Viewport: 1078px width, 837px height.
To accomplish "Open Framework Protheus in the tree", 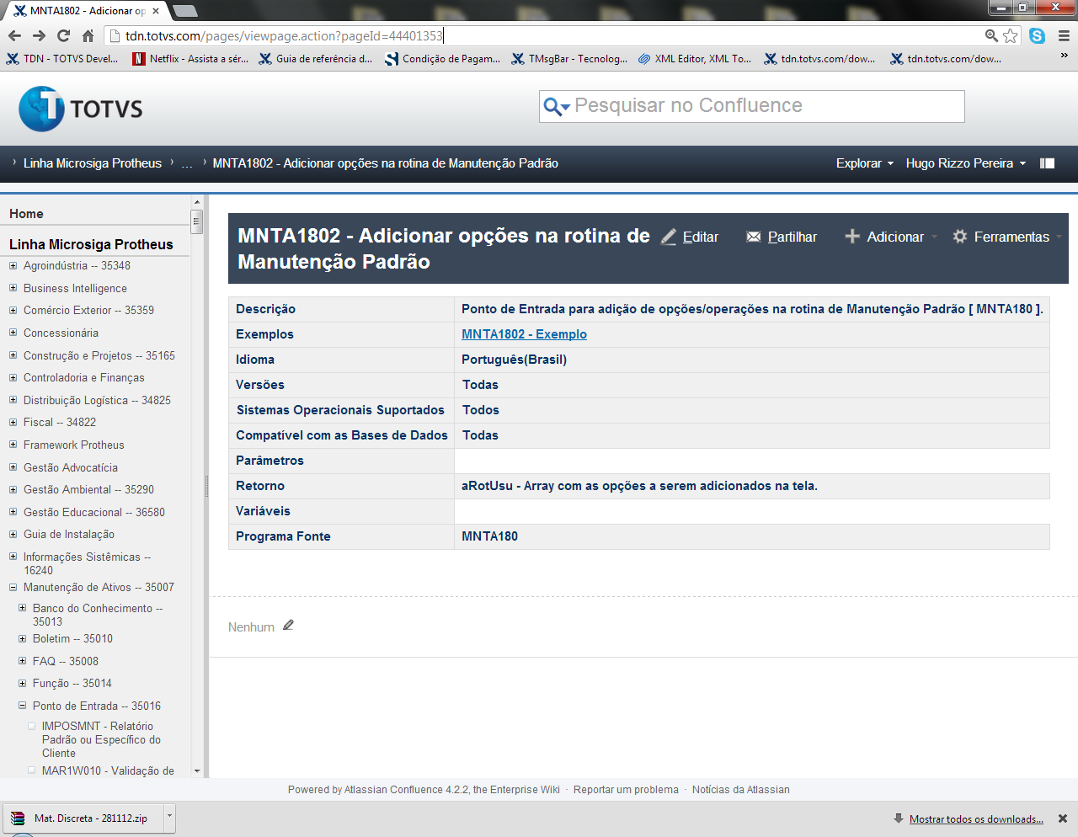I will (x=74, y=445).
